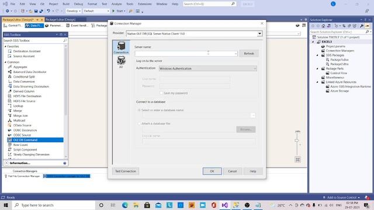Select Merge Join toolbox item
This screenshot has width=374, height=210.
[20, 116]
